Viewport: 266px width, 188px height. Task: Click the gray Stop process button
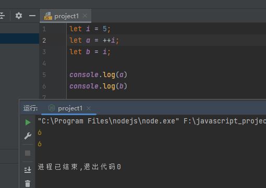pyautogui.click(x=28, y=153)
